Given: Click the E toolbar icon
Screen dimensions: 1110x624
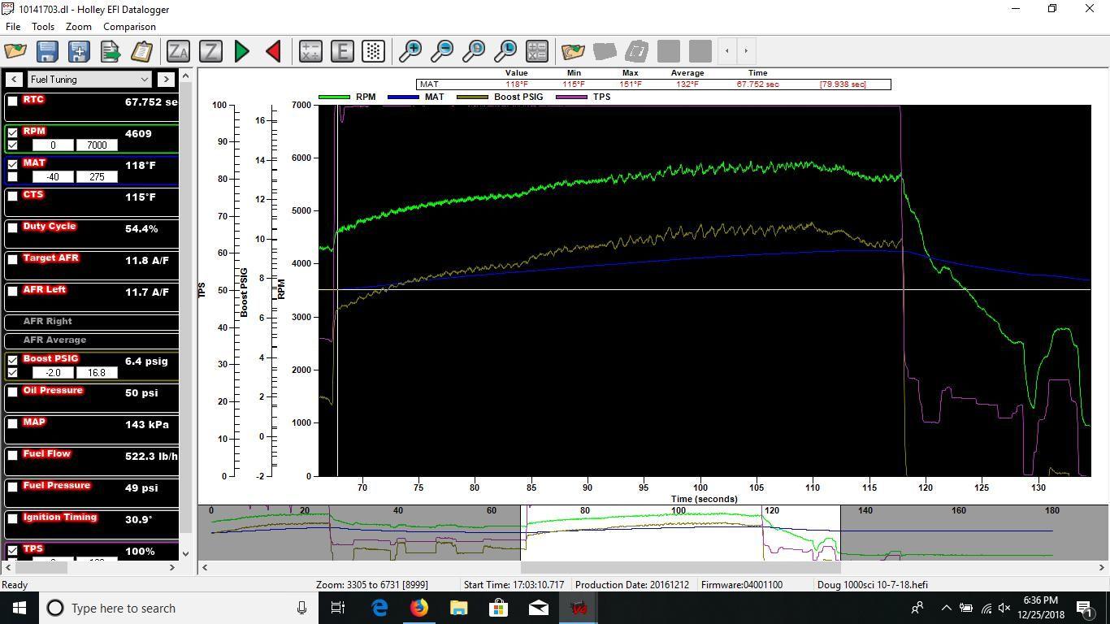Looking at the screenshot, I should tap(342, 51).
